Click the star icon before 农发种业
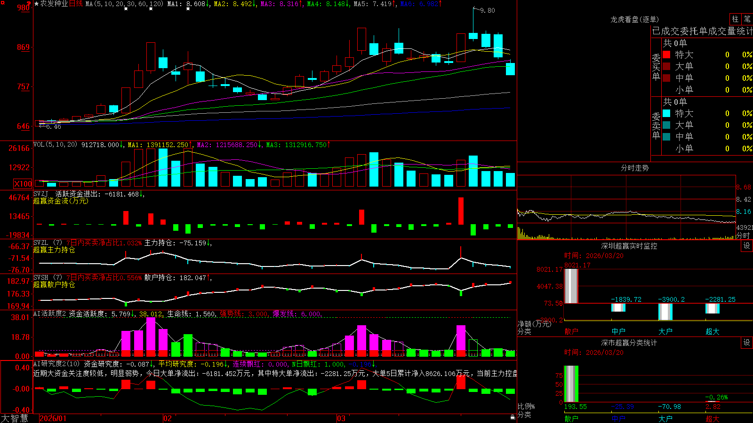753x423 pixels. (x=36, y=4)
